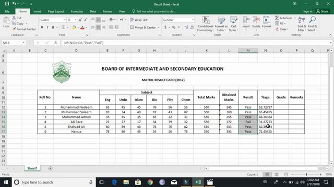Click Merge & Center button
Screen dimensions: 334x187
coord(142,28)
